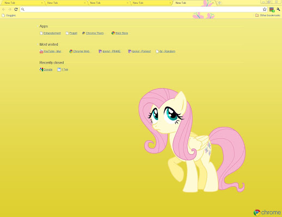Close the first New Tab
The image size is (282, 217).
tap(42, 3)
